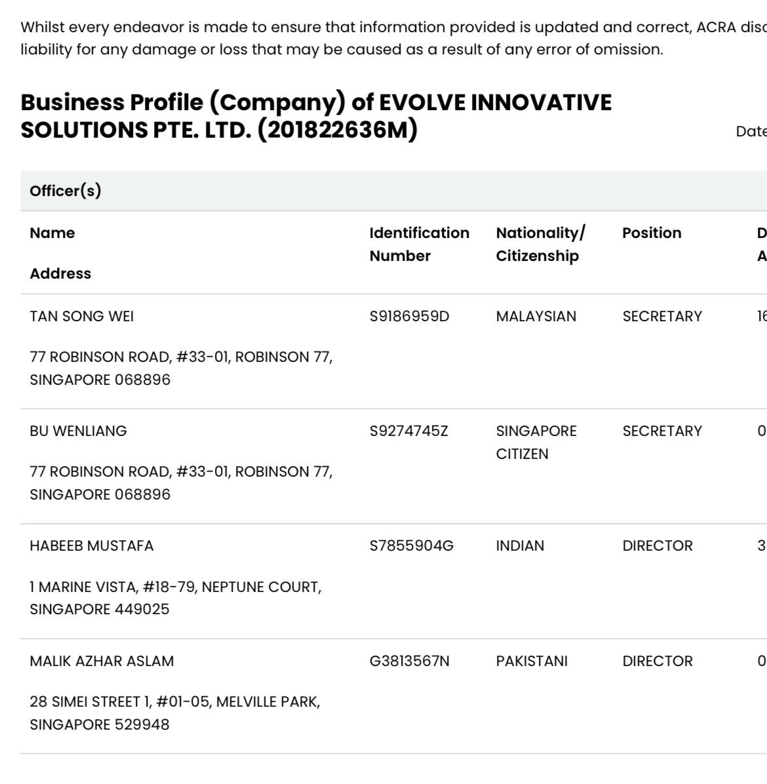Image resolution: width=767 pixels, height=784 pixels.
Task: Click the SINGAPORE CITIZEN nationality cell
Action: click(x=536, y=442)
